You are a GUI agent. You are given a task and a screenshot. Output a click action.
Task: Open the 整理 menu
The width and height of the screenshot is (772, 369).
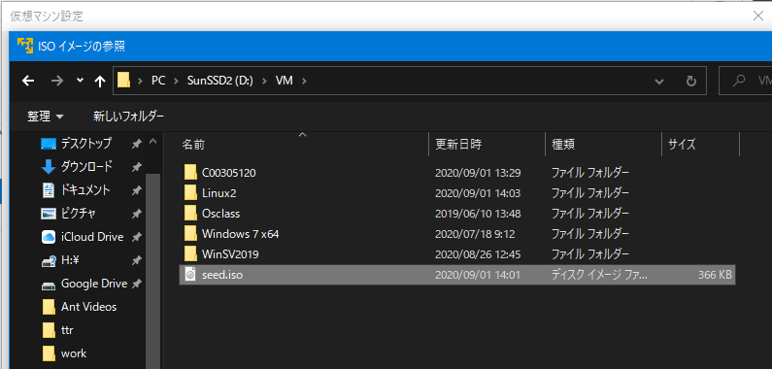(x=46, y=117)
